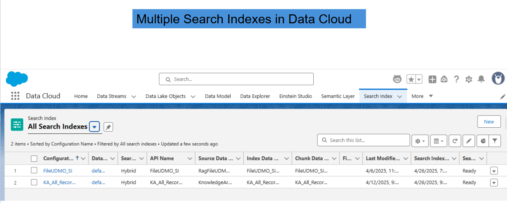Open defa... data space link in FileUDMO_SI row
The image size is (507, 203).
(98, 171)
